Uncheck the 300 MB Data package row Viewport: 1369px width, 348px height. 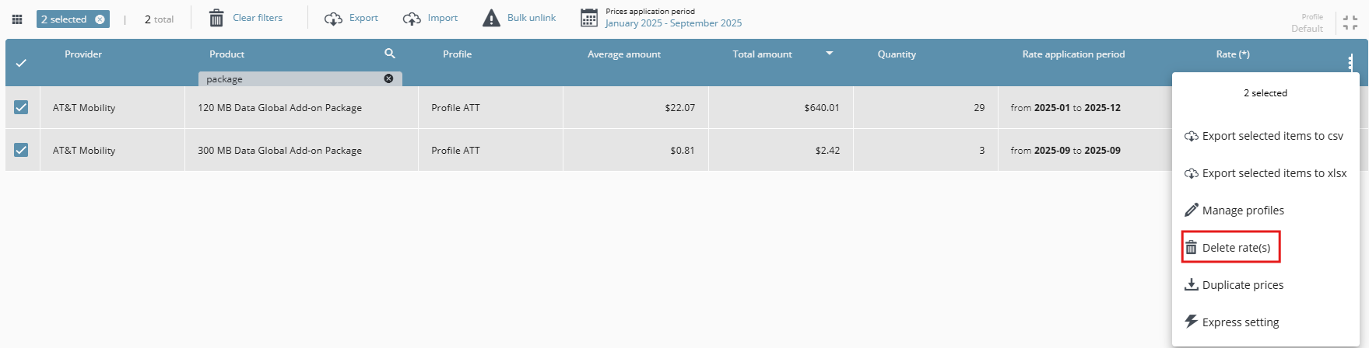coord(21,150)
